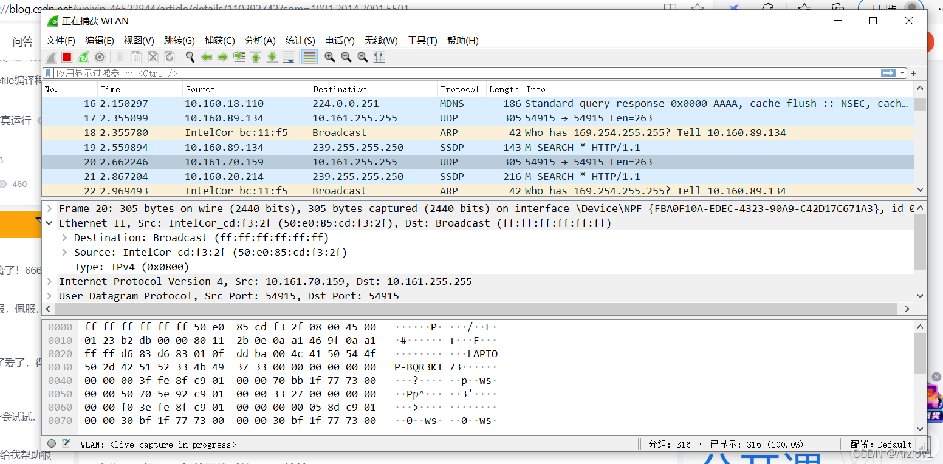
Task: Expand Source: IntelCor_cd:f3:2f subtree
Action: 65,252
